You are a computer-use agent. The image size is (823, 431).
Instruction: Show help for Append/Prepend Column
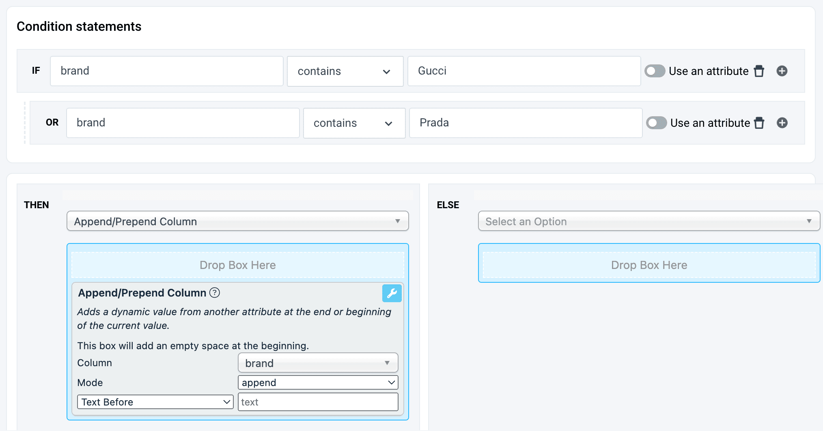click(215, 293)
